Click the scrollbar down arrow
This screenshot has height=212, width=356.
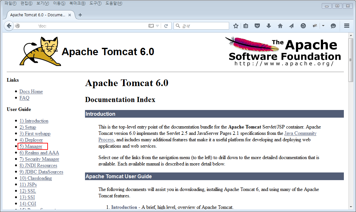pyautogui.click(x=351, y=207)
